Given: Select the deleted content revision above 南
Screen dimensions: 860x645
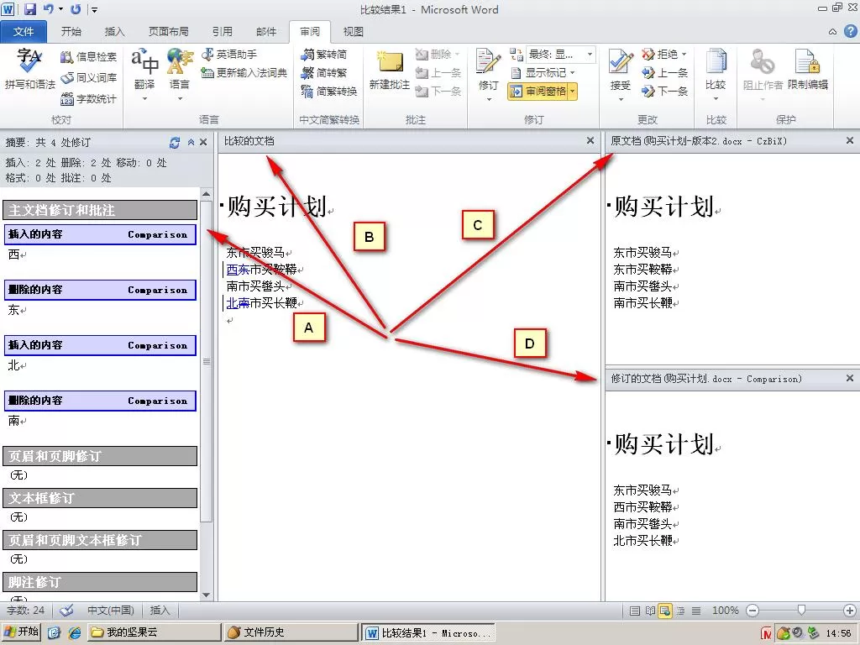Looking at the screenshot, I should pos(100,401).
